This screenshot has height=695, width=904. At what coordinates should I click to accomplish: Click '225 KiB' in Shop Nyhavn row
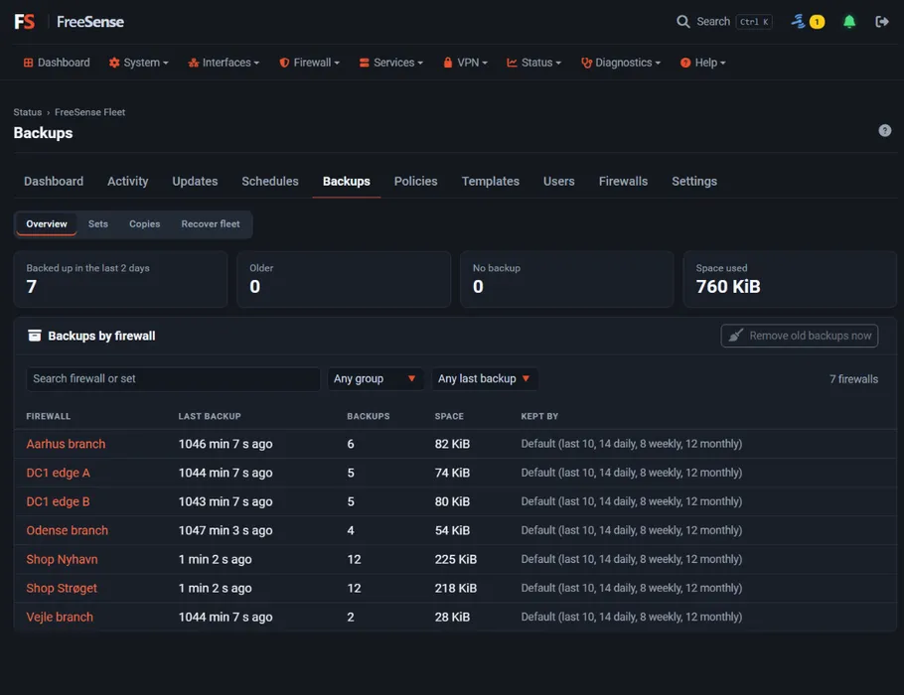455,559
